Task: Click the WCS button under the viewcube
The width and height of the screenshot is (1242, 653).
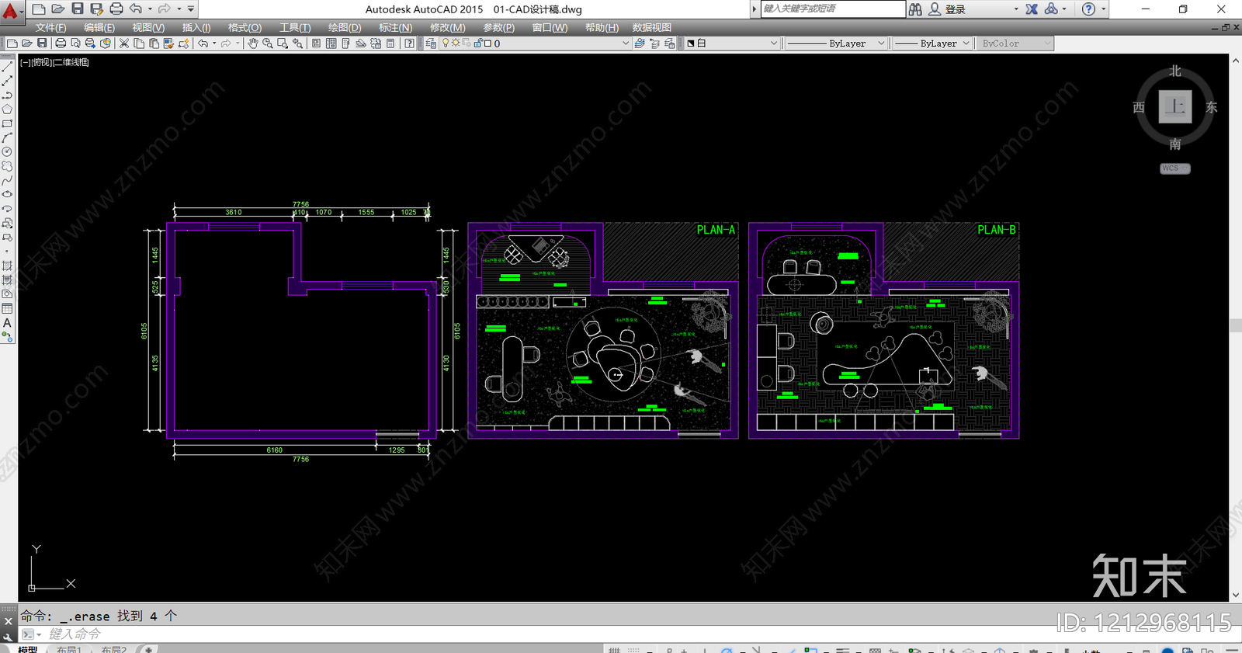Action: click(1174, 168)
